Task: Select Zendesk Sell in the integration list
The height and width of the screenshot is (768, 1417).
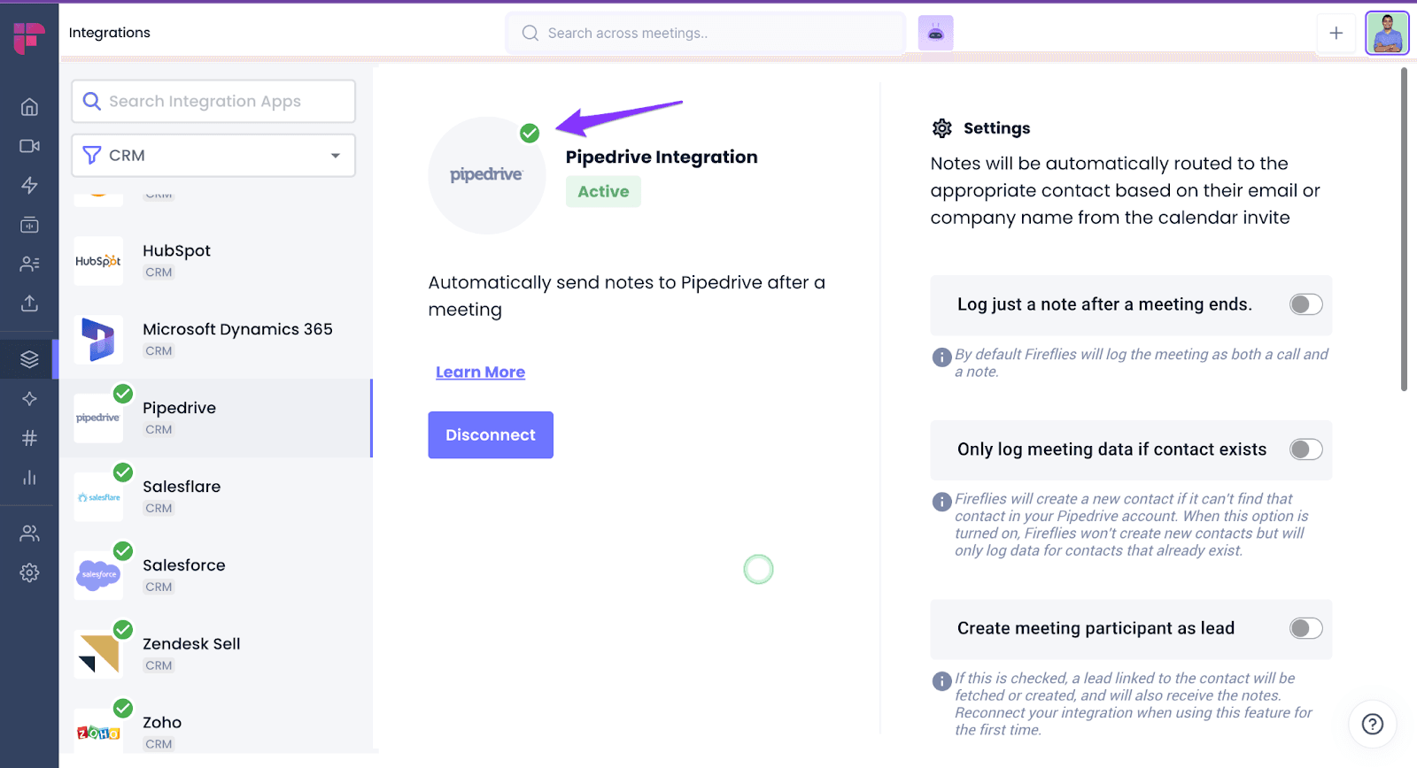Action: 215,654
